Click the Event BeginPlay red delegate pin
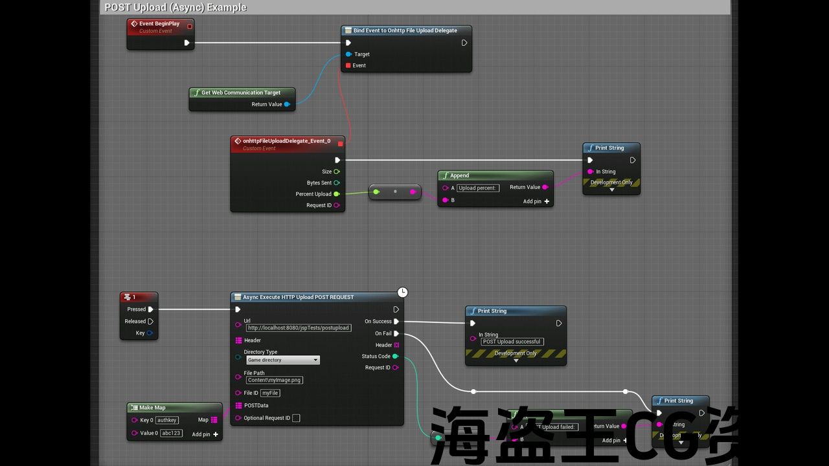The height and width of the screenshot is (466, 829). point(190,27)
